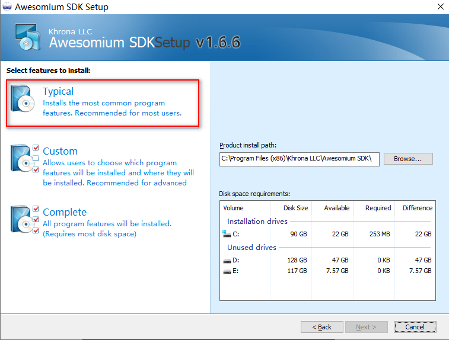Choose the Complete install option title

coord(65,212)
